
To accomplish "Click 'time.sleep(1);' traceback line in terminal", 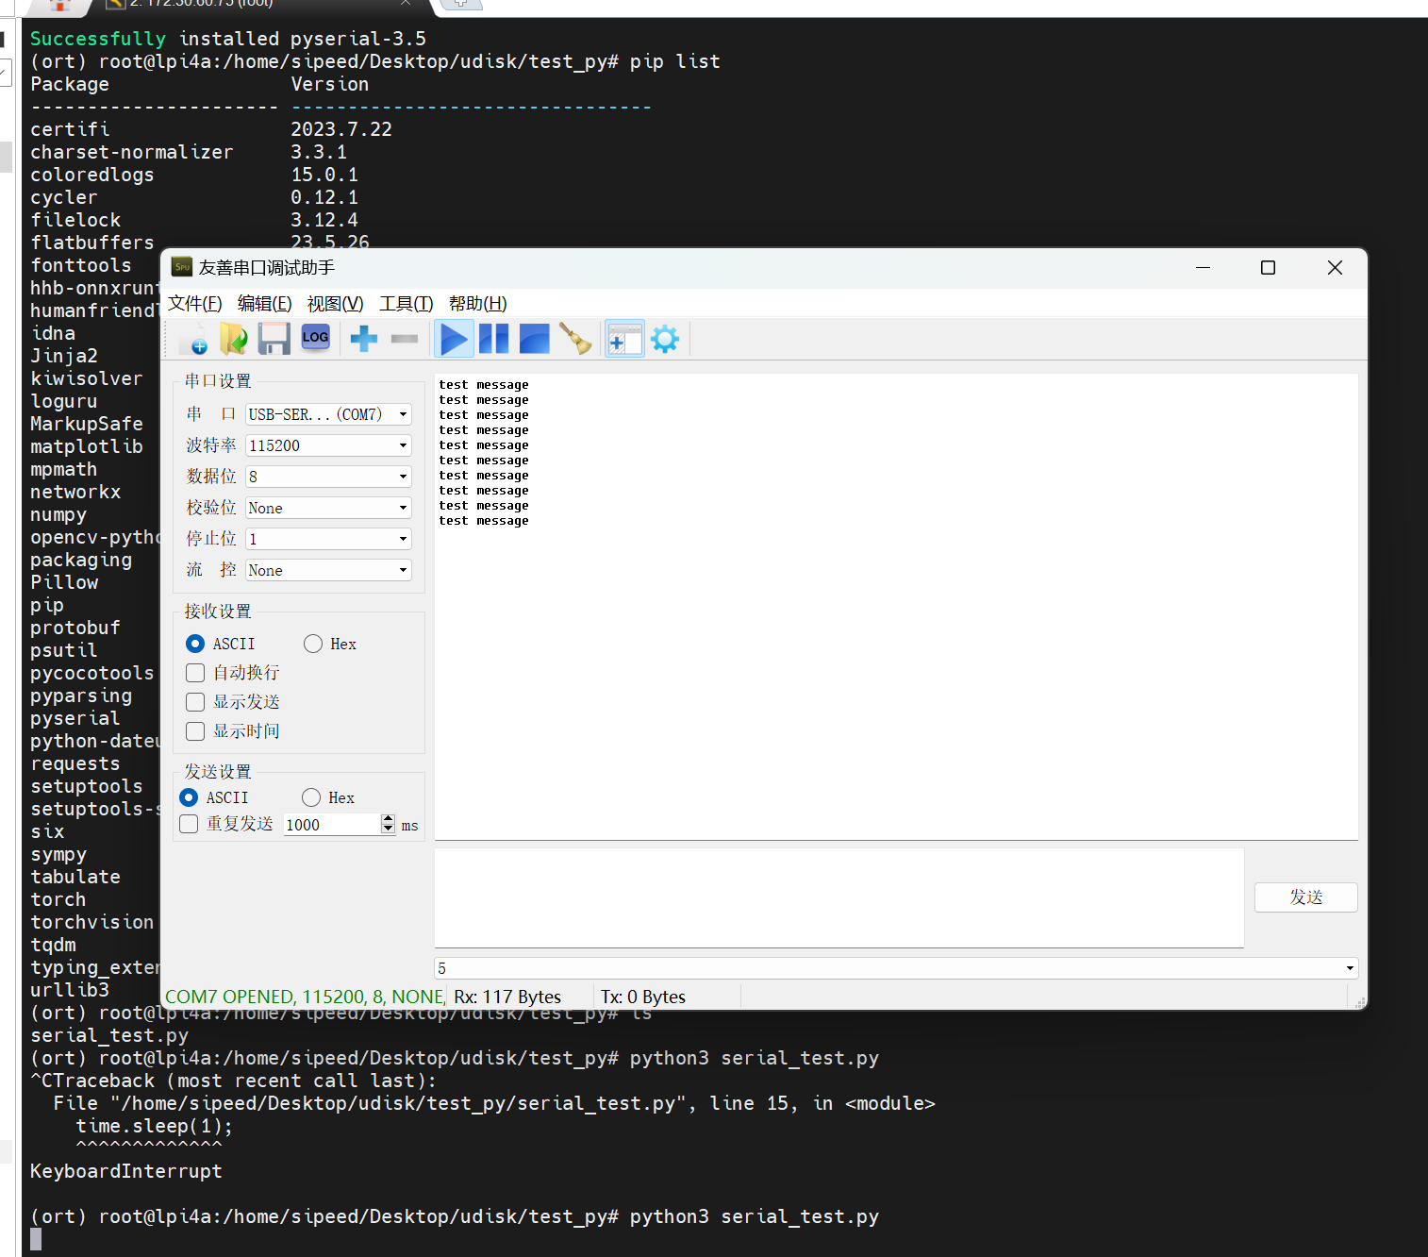I will point(155,1126).
